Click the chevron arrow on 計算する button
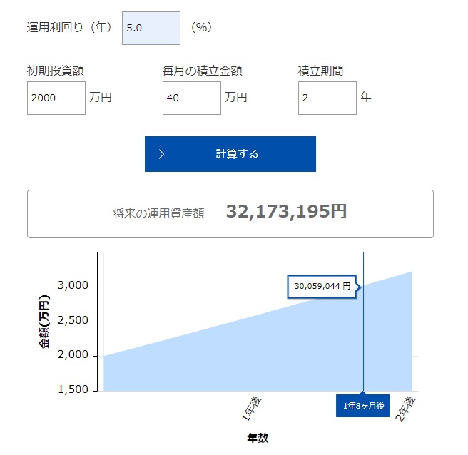Screen dimensions: 468x455 162,154
